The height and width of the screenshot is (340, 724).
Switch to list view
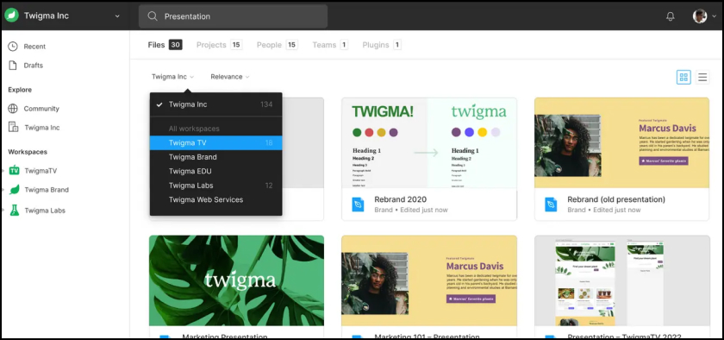coord(702,78)
